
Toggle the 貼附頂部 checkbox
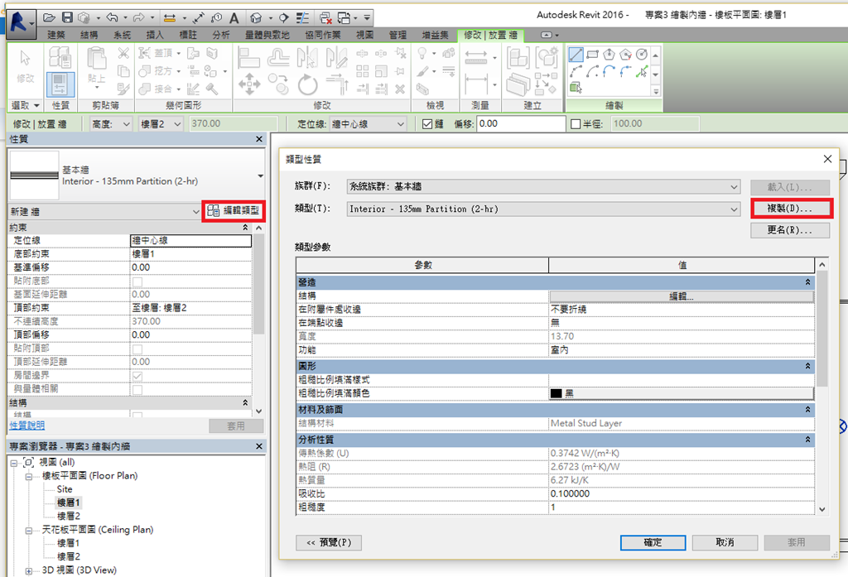137,349
